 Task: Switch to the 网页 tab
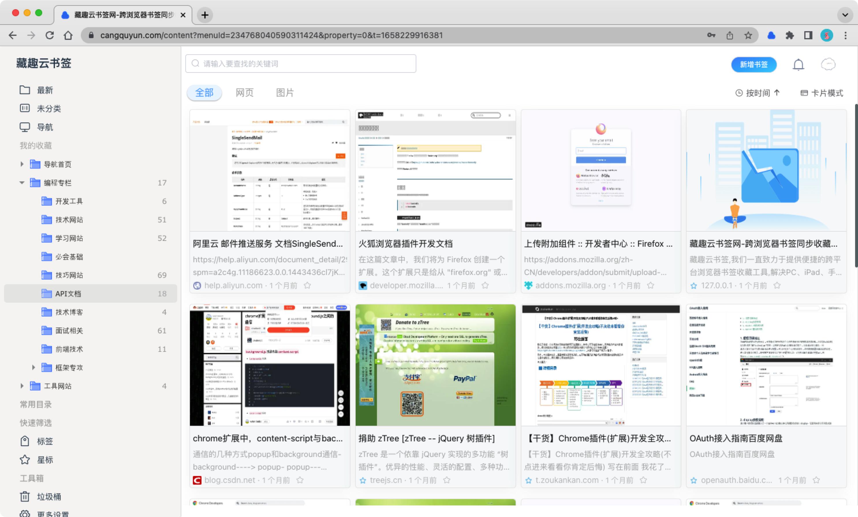tap(245, 93)
